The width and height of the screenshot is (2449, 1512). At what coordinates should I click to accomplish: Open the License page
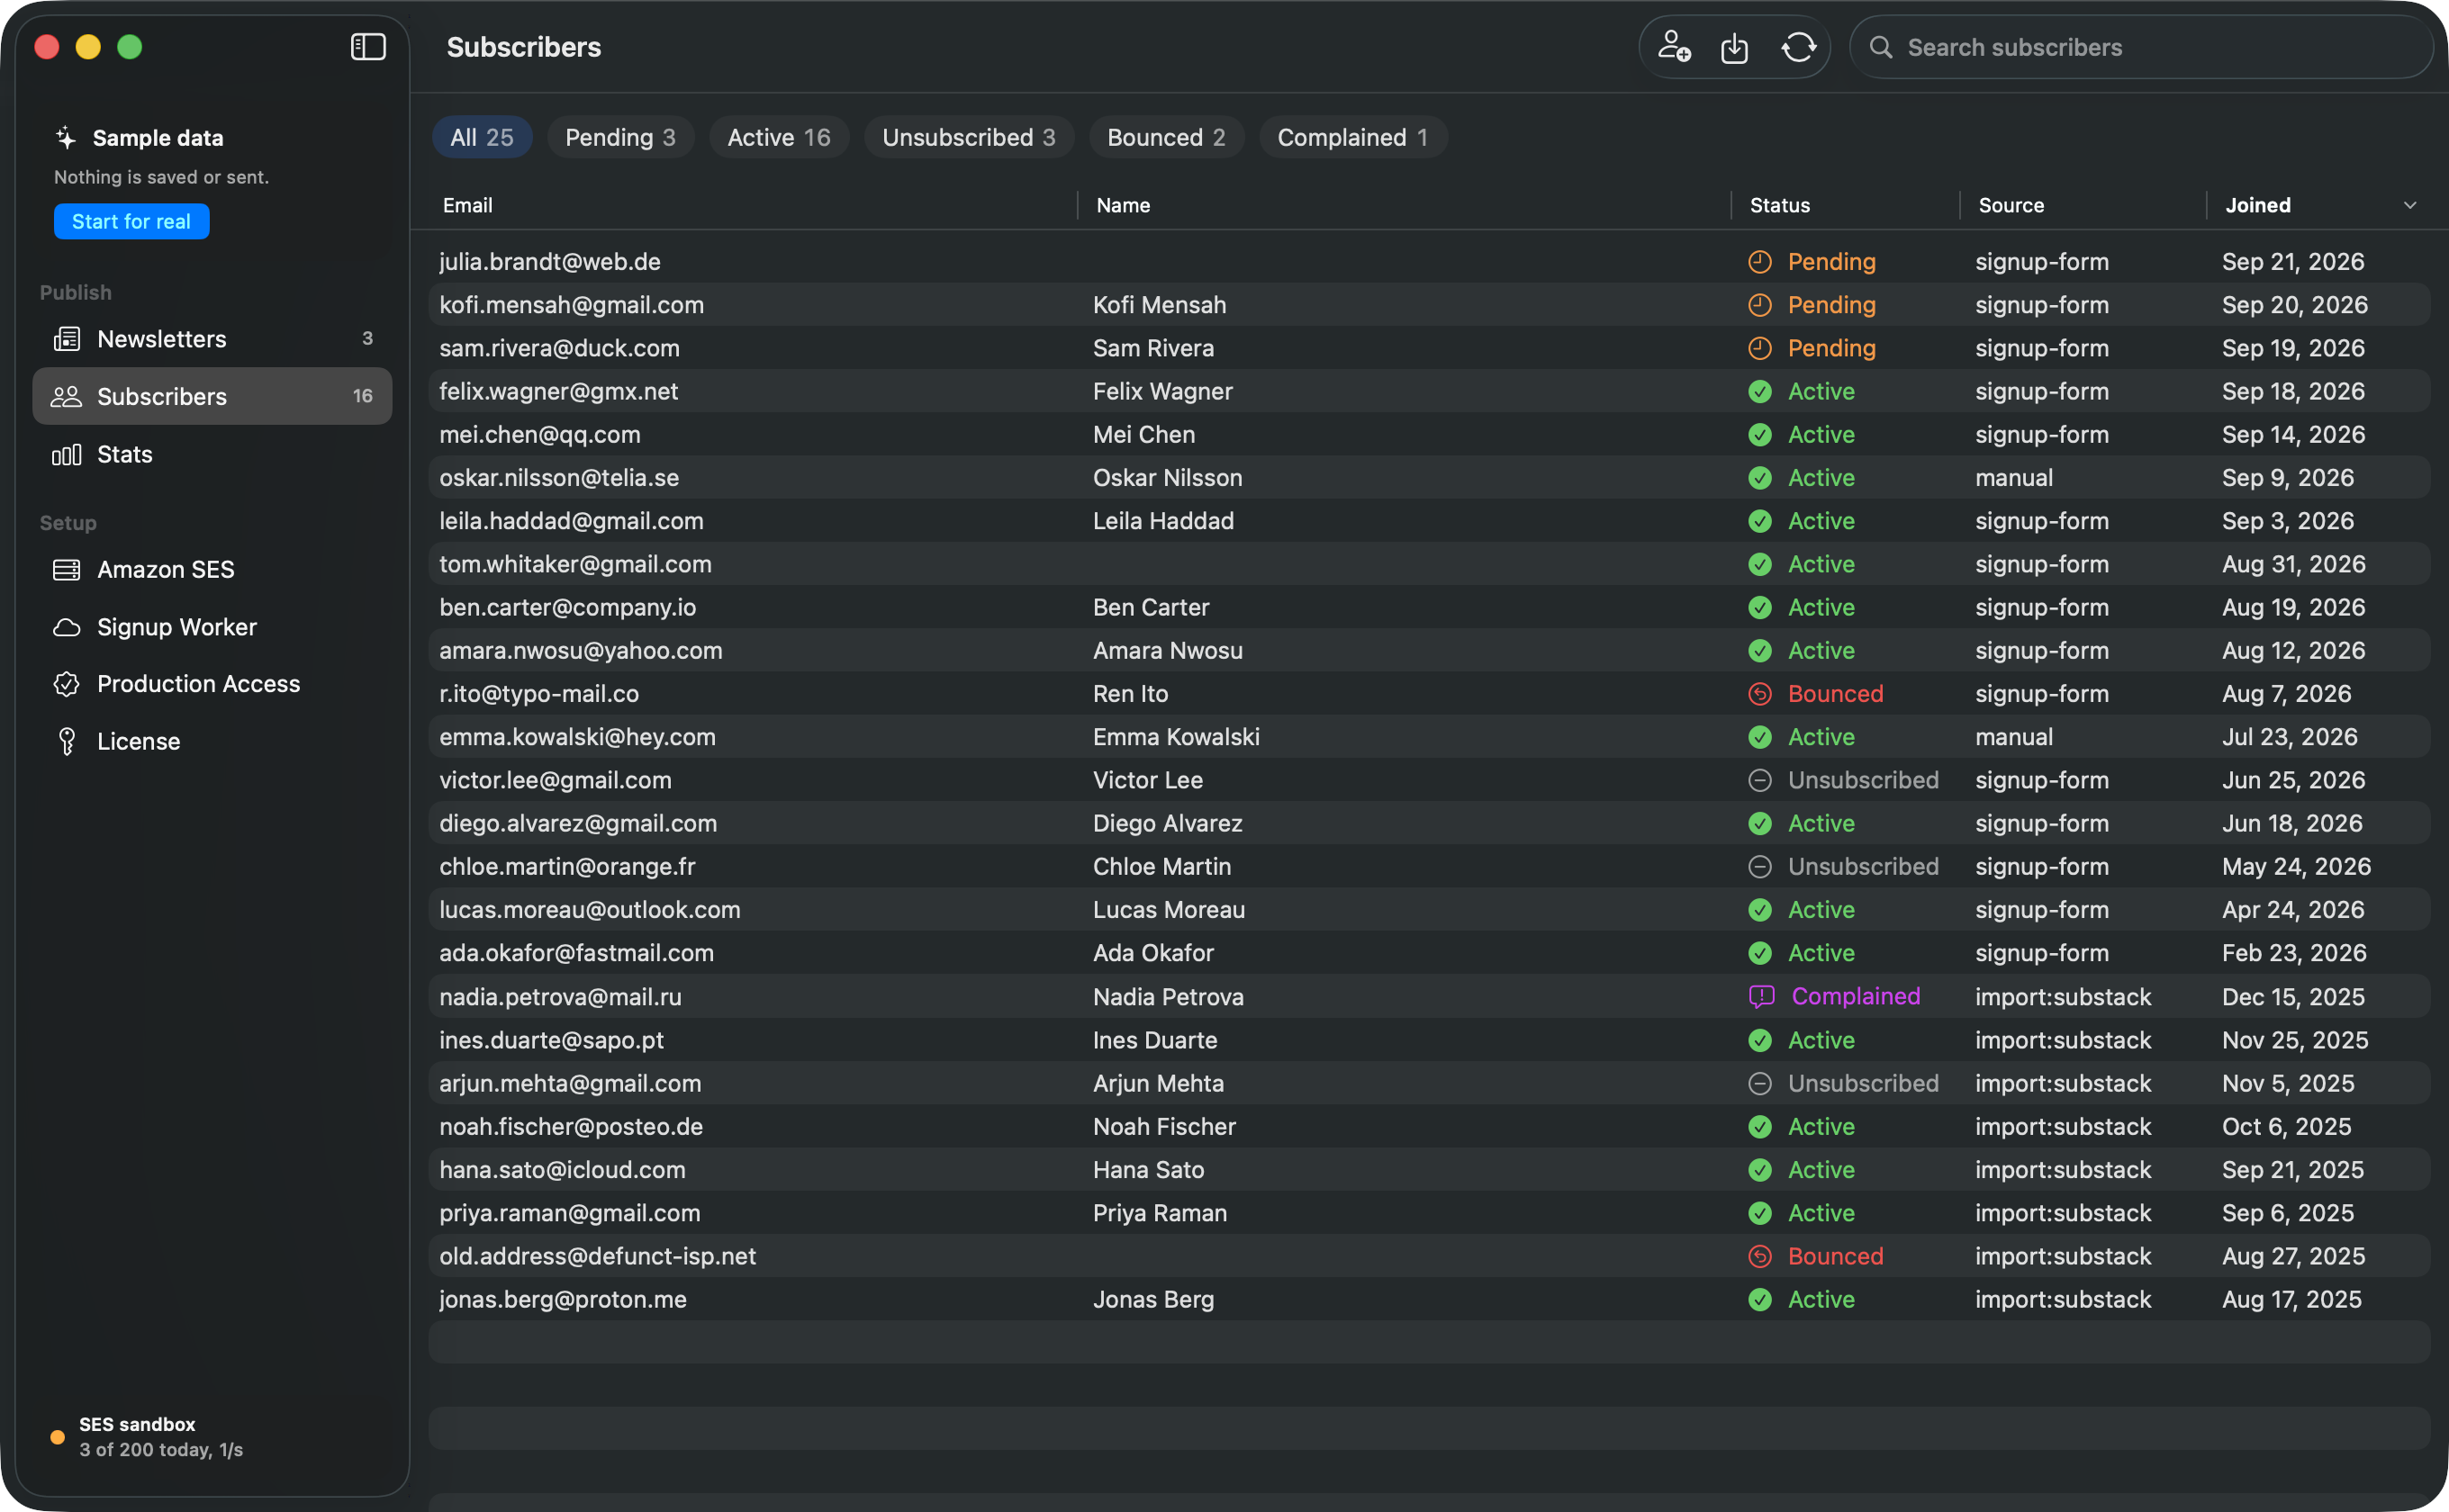(x=212, y=741)
